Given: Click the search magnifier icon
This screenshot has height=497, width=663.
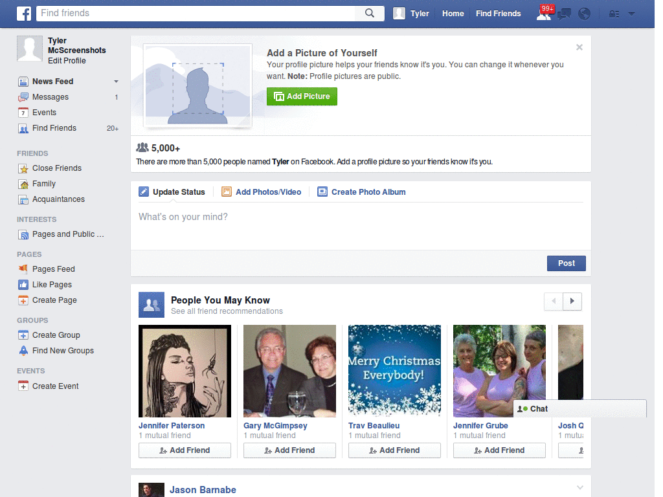Looking at the screenshot, I should click(x=370, y=13).
